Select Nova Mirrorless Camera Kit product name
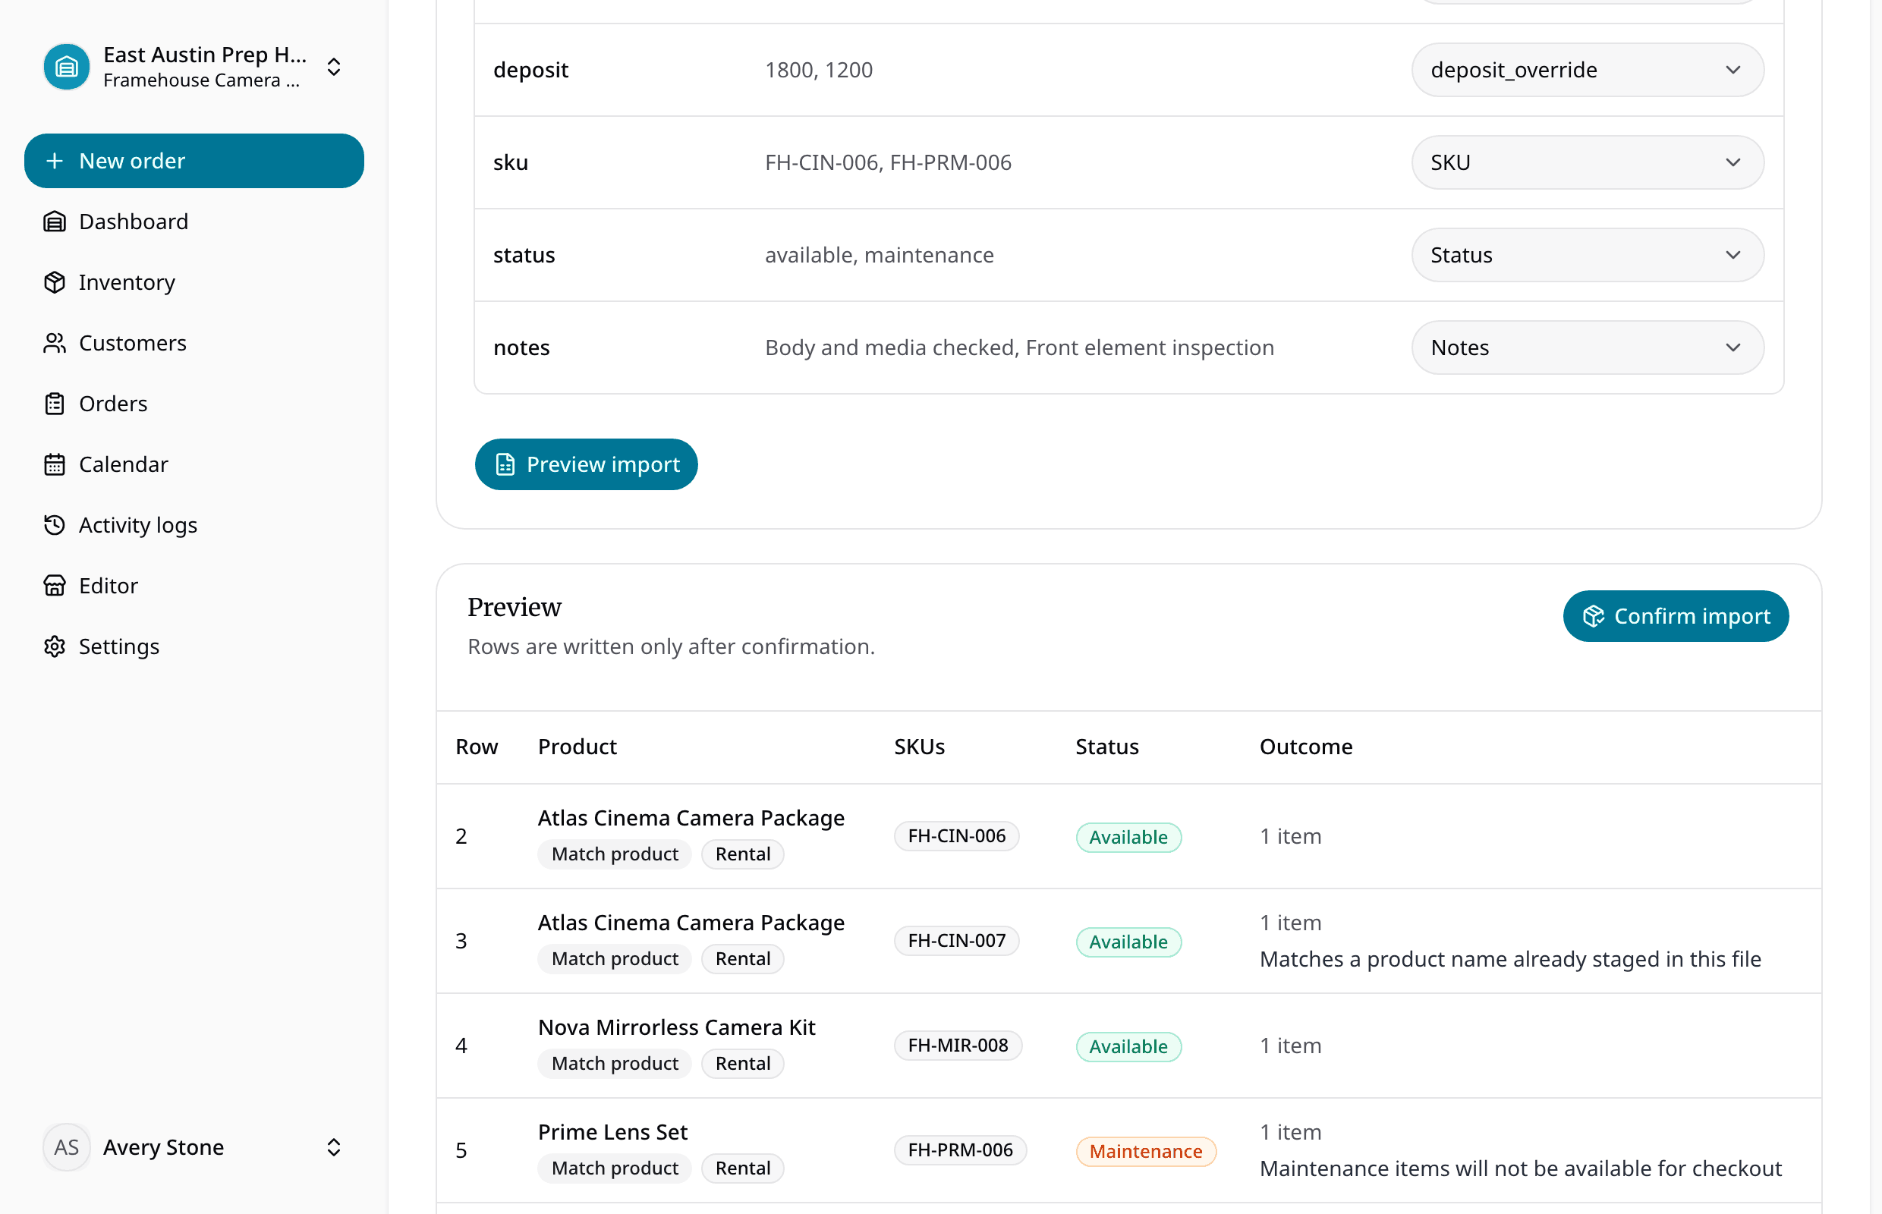The image size is (1882, 1214). point(676,1028)
